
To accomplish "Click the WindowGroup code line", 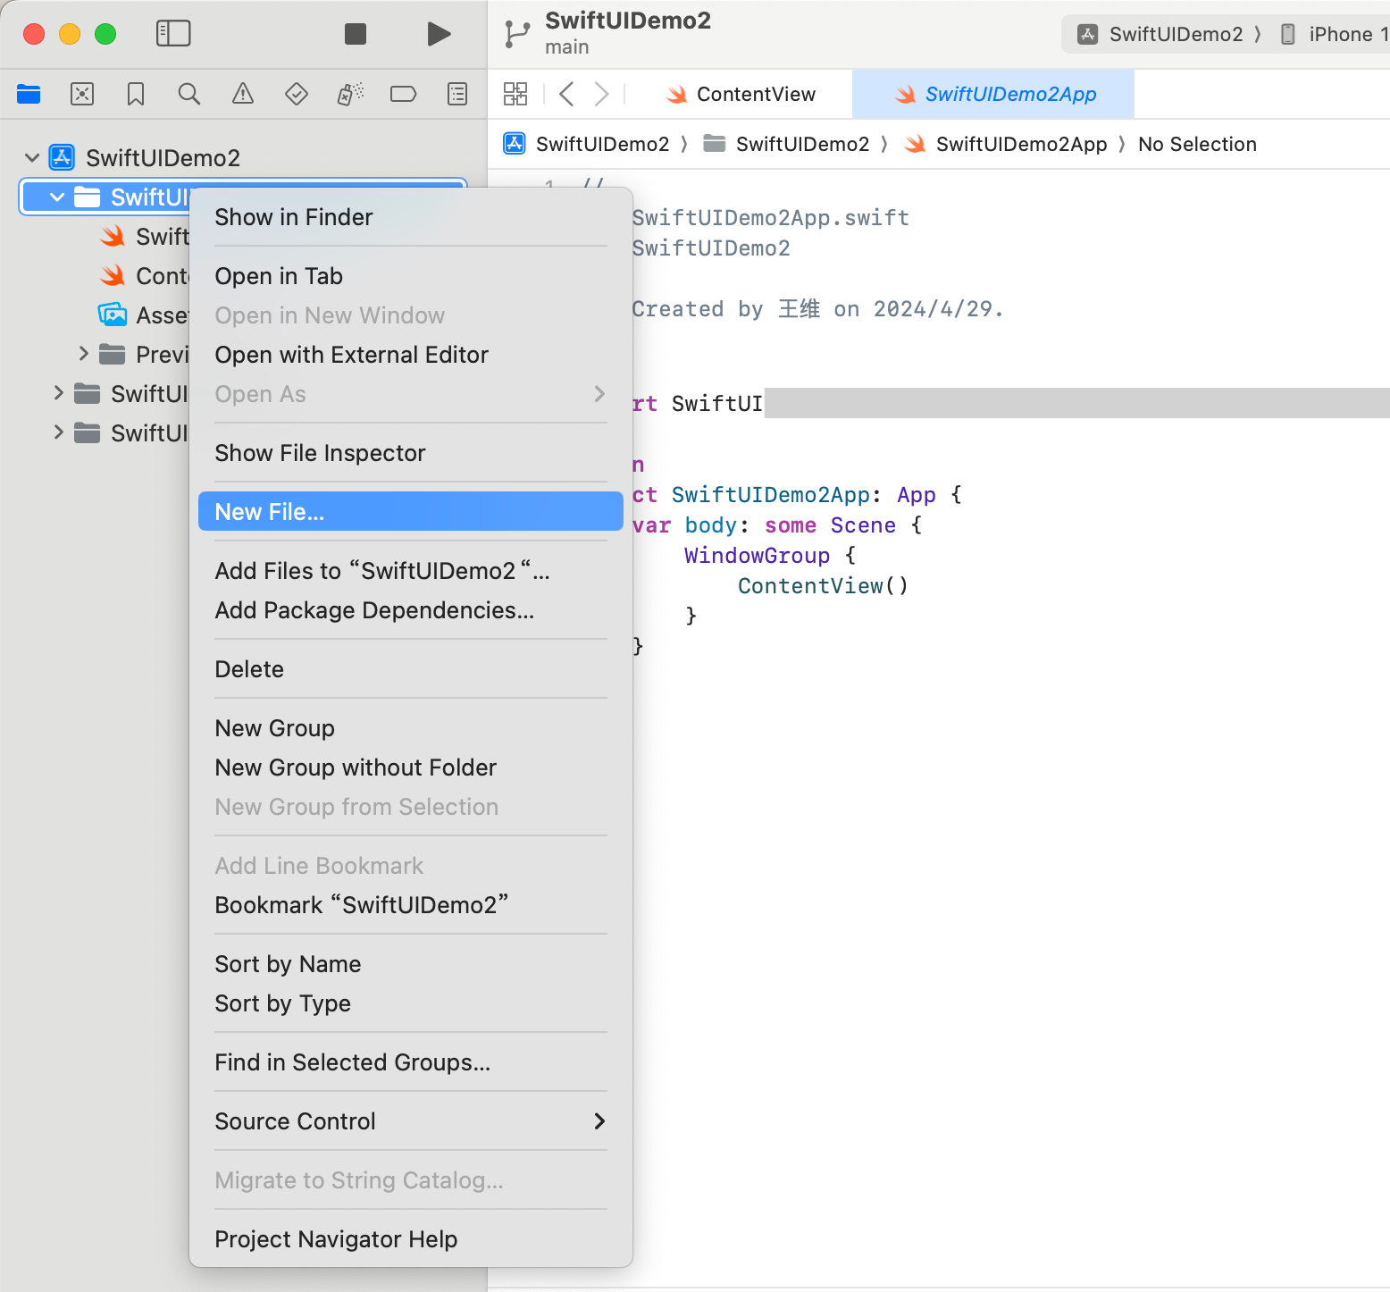I will [x=770, y=556].
